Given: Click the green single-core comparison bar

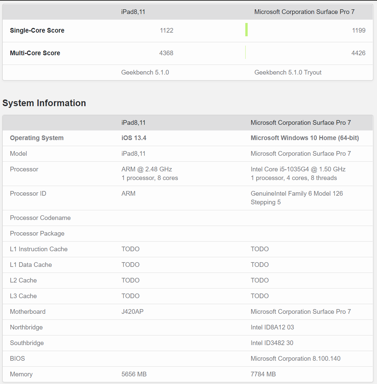Looking at the screenshot, I should 246,30.
